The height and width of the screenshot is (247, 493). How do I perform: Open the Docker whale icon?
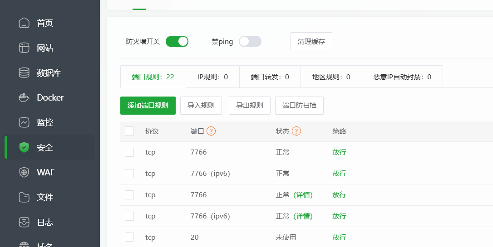pos(24,97)
